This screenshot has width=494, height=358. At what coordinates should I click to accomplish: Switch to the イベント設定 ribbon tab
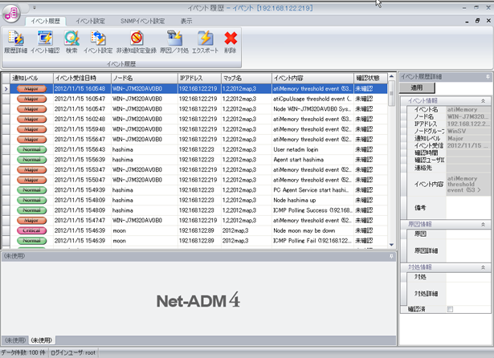(90, 21)
